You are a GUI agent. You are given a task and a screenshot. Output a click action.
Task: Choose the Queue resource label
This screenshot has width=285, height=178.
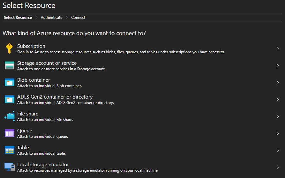point(25,131)
